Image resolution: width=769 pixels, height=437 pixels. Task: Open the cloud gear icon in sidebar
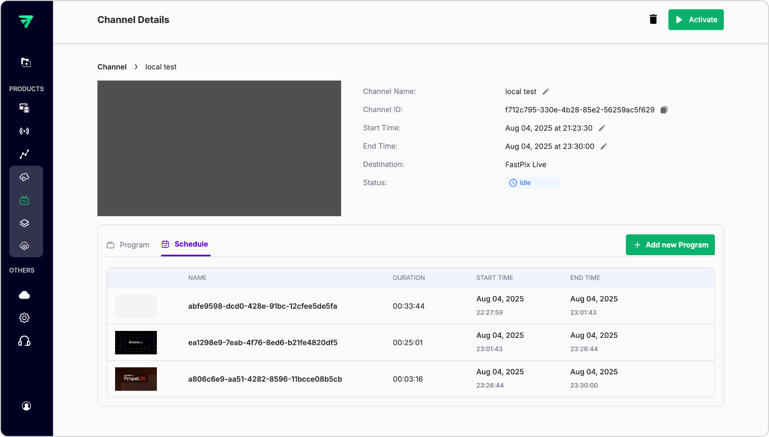24,246
